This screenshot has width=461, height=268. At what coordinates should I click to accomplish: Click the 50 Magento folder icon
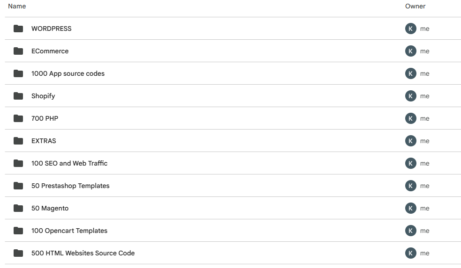point(18,208)
